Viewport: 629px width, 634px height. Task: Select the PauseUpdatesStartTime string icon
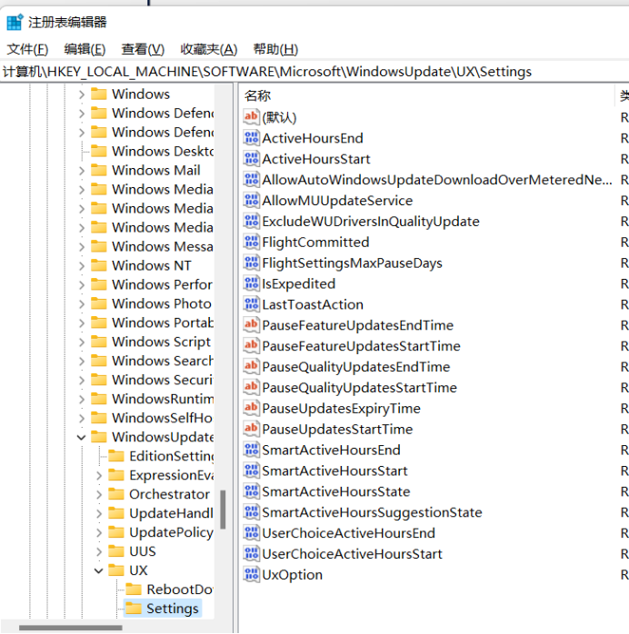click(x=251, y=429)
